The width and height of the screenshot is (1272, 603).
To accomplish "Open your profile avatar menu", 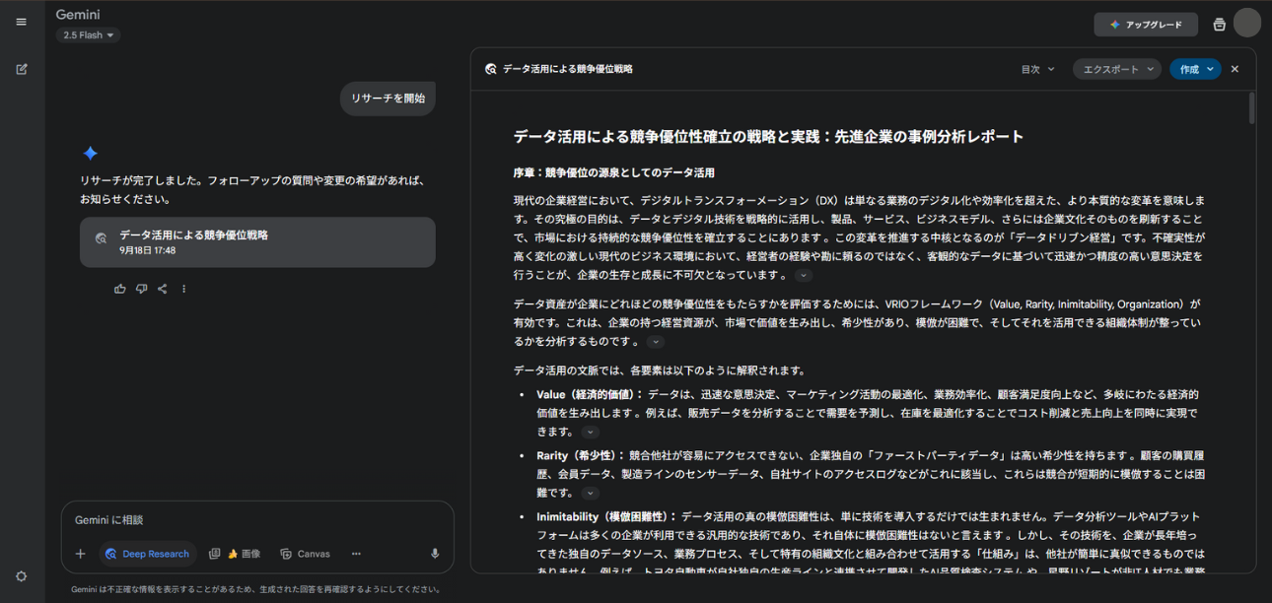I will [x=1247, y=24].
